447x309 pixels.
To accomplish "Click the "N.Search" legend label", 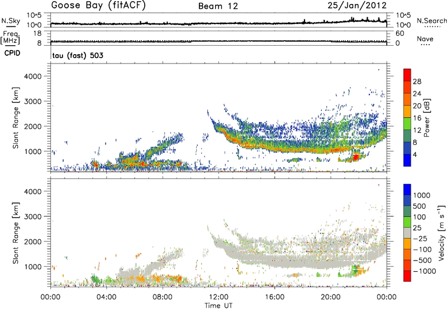I will (431, 21).
